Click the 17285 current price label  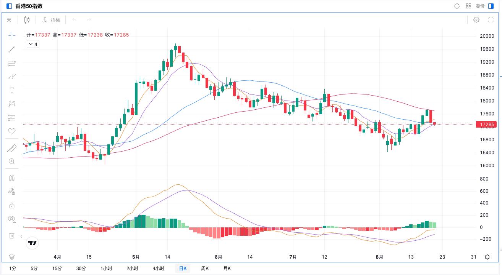pyautogui.click(x=487, y=125)
